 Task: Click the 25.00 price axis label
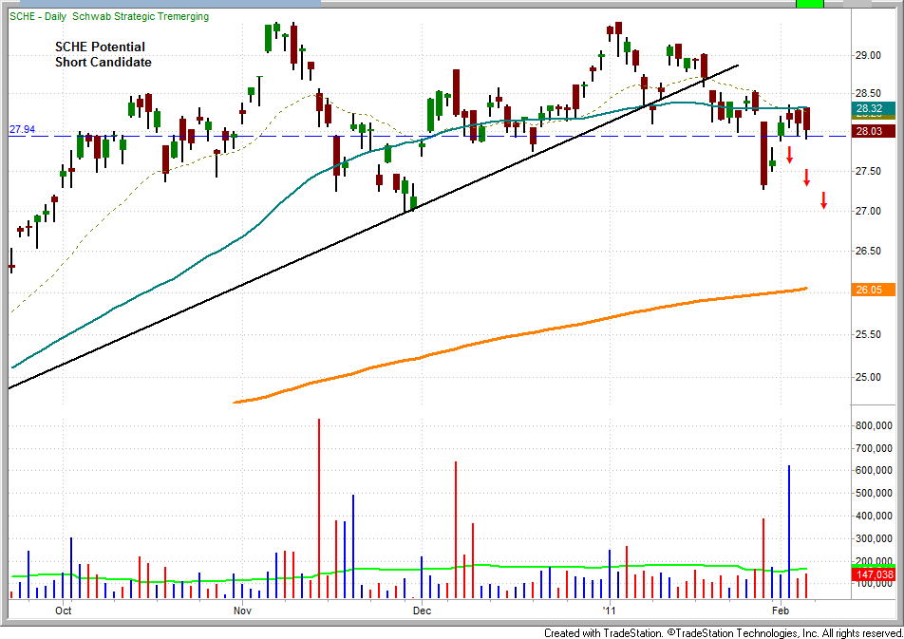tap(868, 377)
